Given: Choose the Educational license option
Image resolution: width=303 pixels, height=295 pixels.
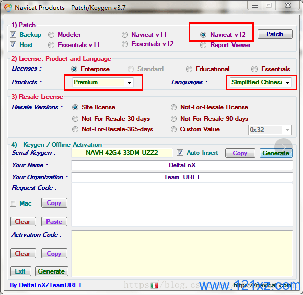Looking at the screenshot, I should [189, 69].
